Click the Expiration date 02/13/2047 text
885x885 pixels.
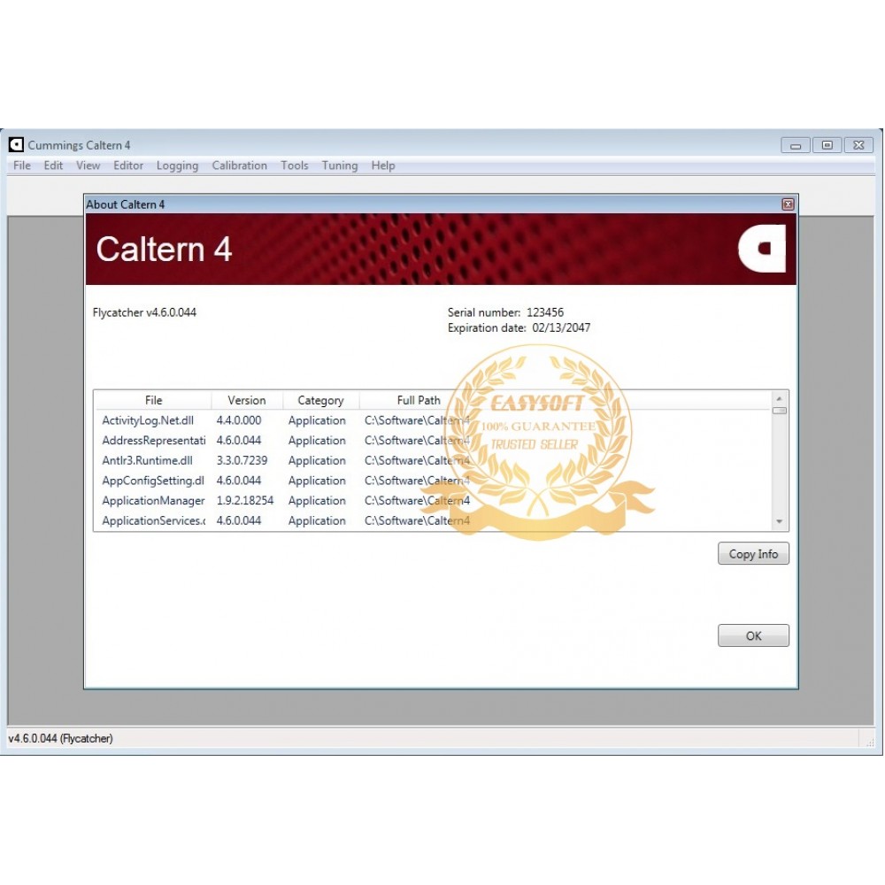[519, 328]
